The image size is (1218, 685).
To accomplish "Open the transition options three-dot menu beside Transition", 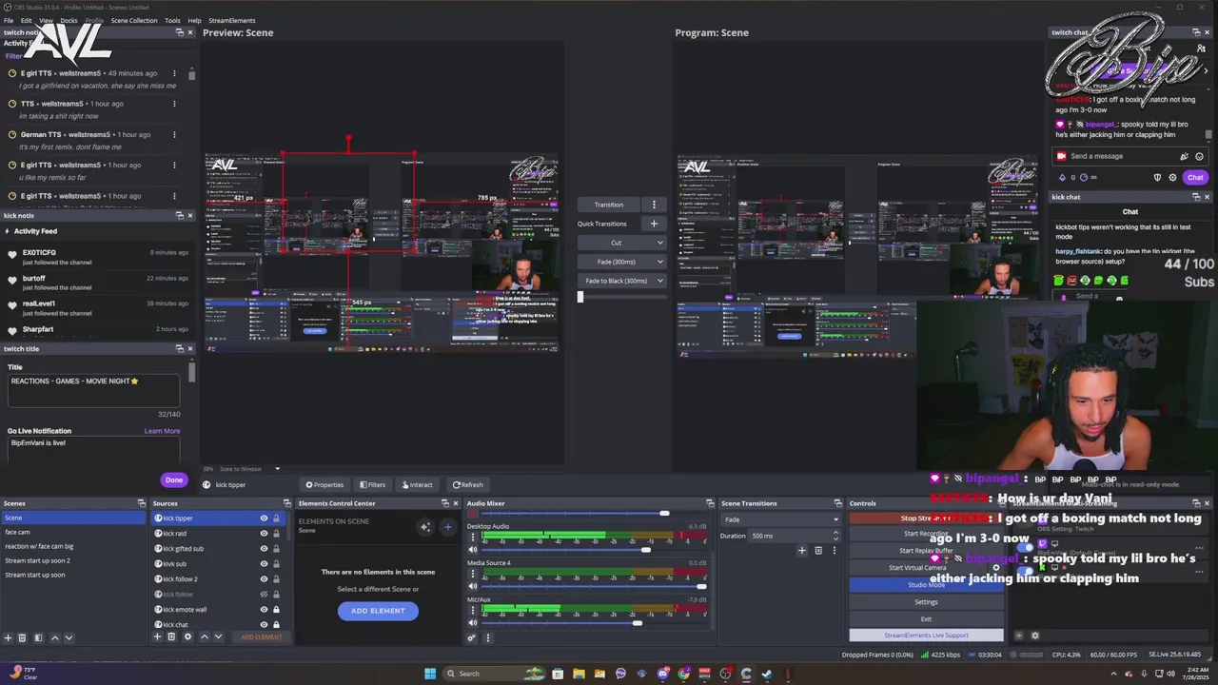I will (x=654, y=205).
